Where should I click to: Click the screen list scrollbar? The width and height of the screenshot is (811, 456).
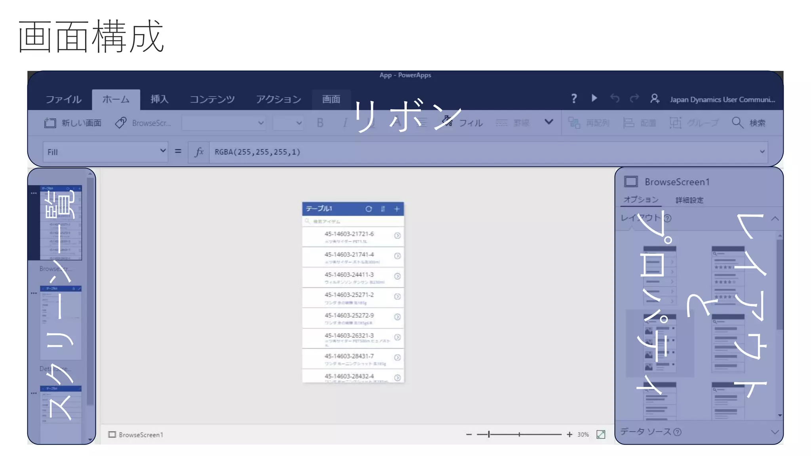(x=90, y=291)
